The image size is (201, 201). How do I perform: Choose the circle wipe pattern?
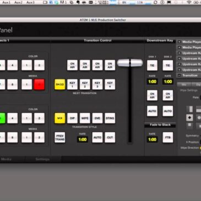point(199,118)
